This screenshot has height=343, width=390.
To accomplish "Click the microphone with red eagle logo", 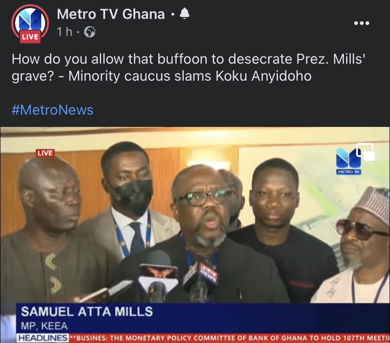I will tap(158, 275).
